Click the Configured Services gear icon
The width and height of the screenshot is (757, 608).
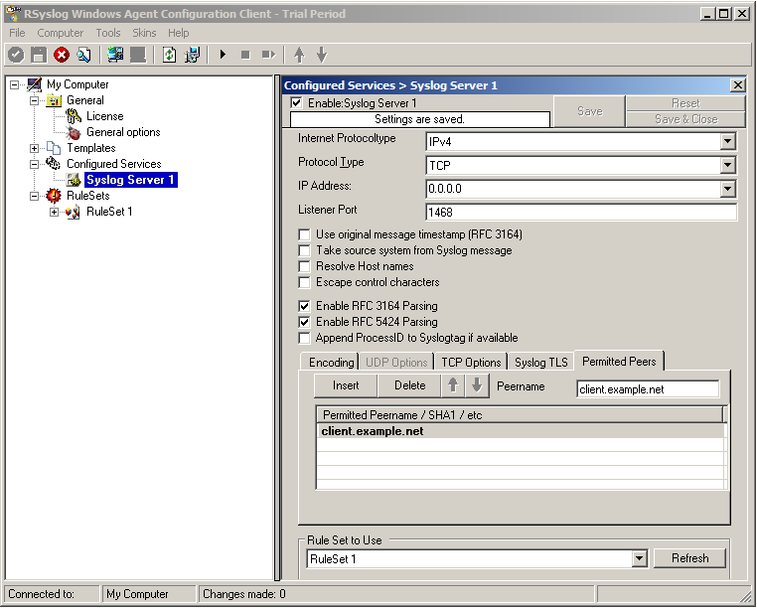(x=53, y=163)
